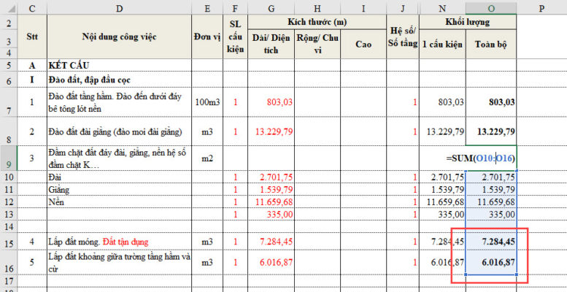
Task: Select column header P
Action: coord(541,7)
